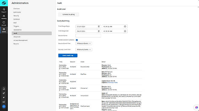
Task: Open the Appearance admin page
Action: [x=17, y=30]
